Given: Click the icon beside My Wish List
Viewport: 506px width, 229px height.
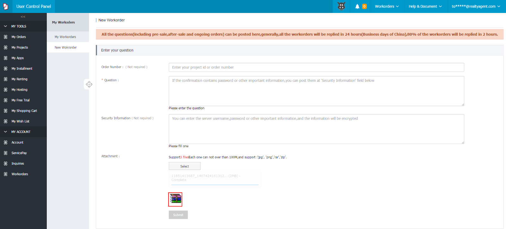Looking at the screenshot, I should pos(6,121).
